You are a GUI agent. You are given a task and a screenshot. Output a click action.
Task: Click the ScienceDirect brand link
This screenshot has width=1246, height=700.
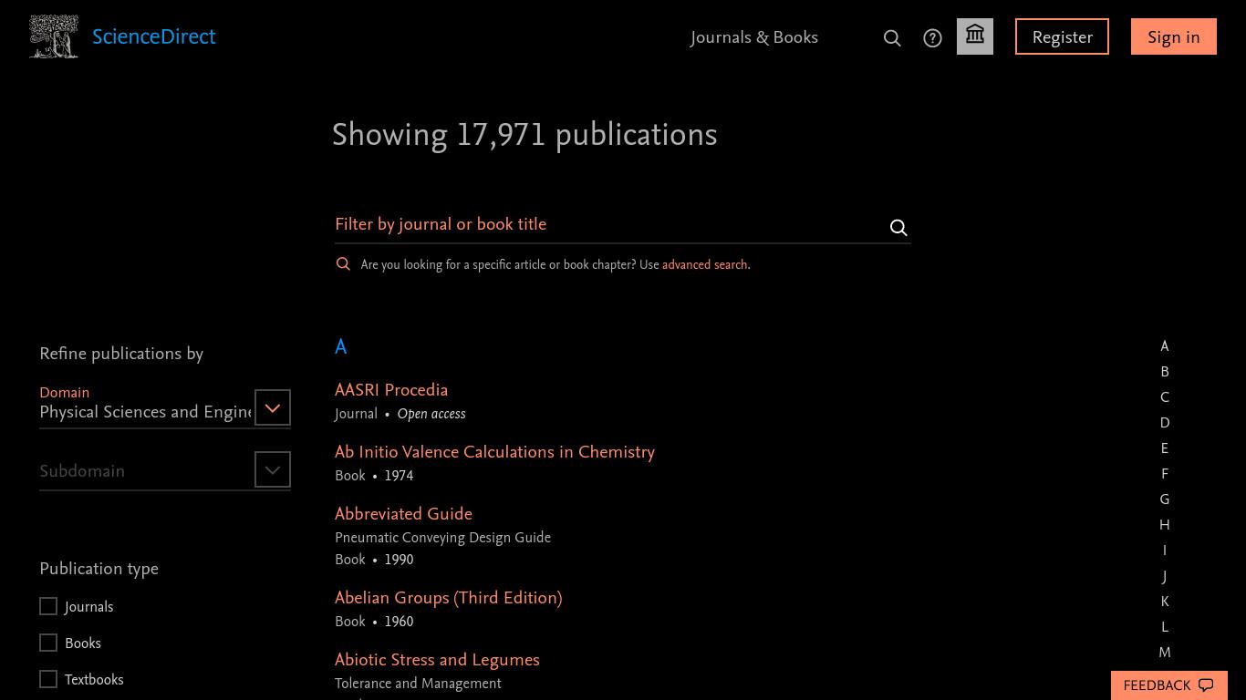(x=154, y=36)
